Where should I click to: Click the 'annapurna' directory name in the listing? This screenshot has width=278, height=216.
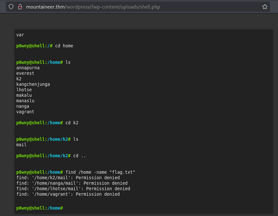click(28, 68)
